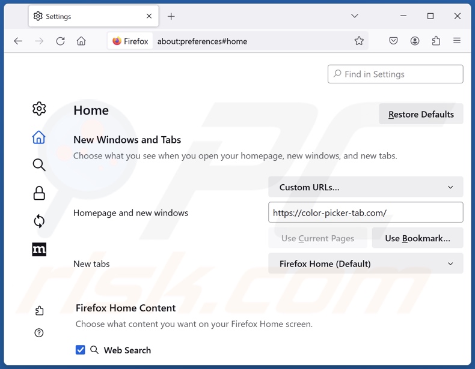Screen dimensions: 475x369
Task: Click the homepage URL input field
Action: pos(366,212)
